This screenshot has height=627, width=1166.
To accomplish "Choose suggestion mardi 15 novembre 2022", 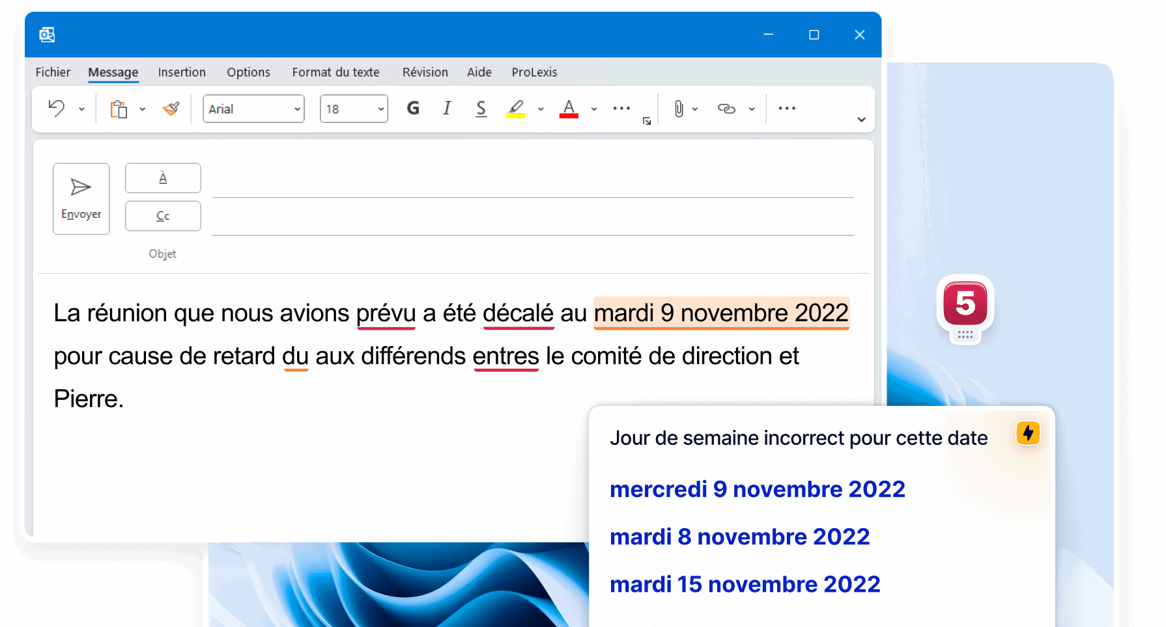I will click(745, 584).
